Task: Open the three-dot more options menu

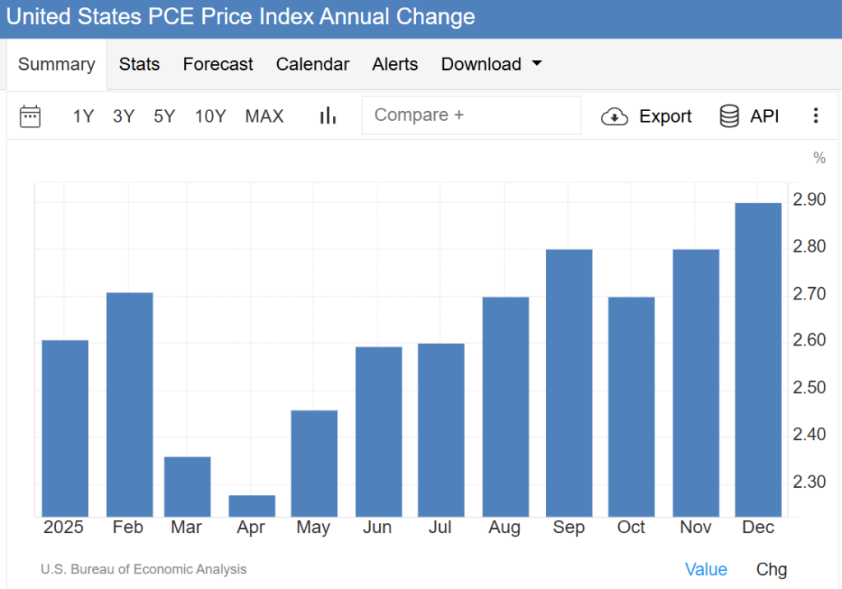Action: [x=815, y=116]
